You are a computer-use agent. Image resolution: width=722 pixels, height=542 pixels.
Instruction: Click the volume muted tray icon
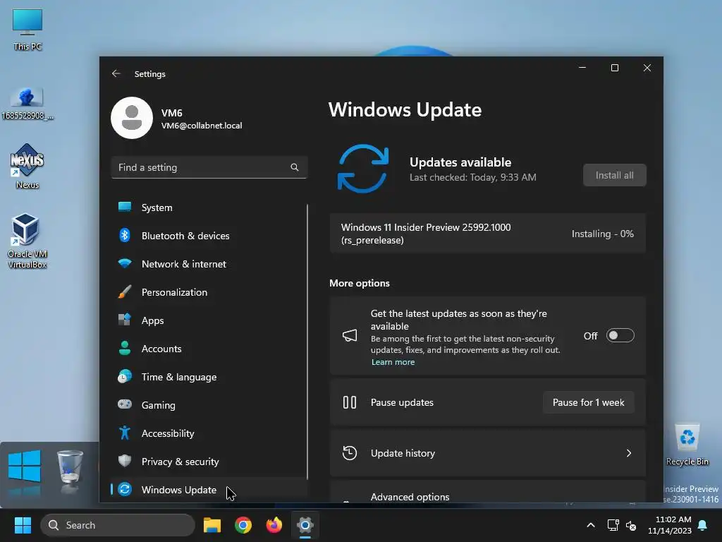[631, 525]
